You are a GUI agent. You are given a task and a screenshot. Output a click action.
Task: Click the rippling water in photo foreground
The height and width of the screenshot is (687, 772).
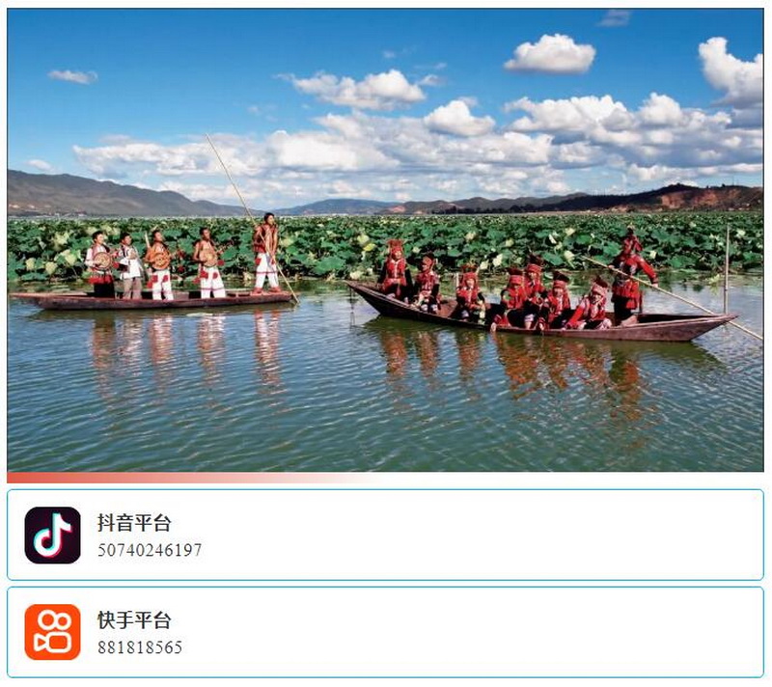click(385, 433)
